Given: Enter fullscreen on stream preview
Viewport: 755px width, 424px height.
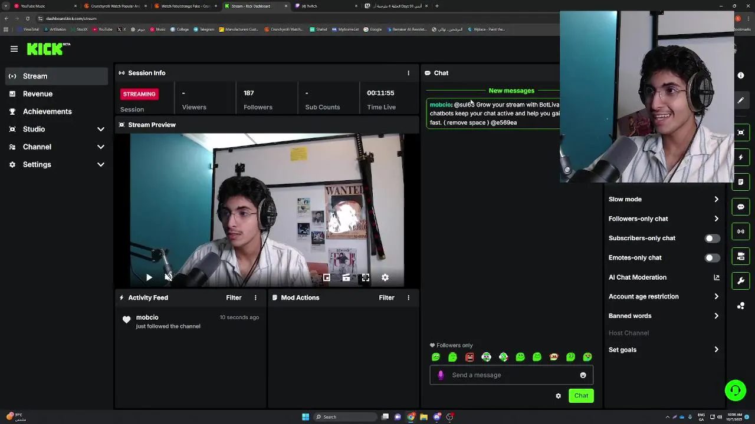Looking at the screenshot, I should [366, 277].
